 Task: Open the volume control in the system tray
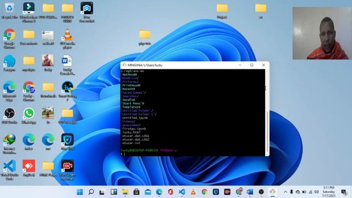[x=316, y=192]
